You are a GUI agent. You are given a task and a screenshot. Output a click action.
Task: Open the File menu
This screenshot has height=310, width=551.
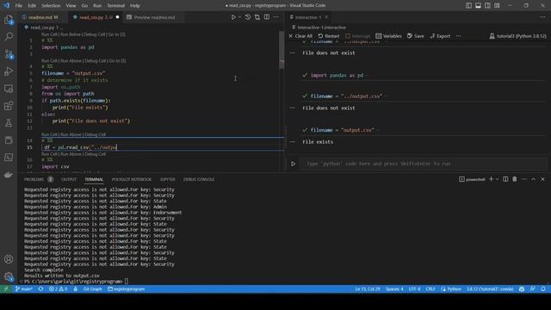coord(19,6)
